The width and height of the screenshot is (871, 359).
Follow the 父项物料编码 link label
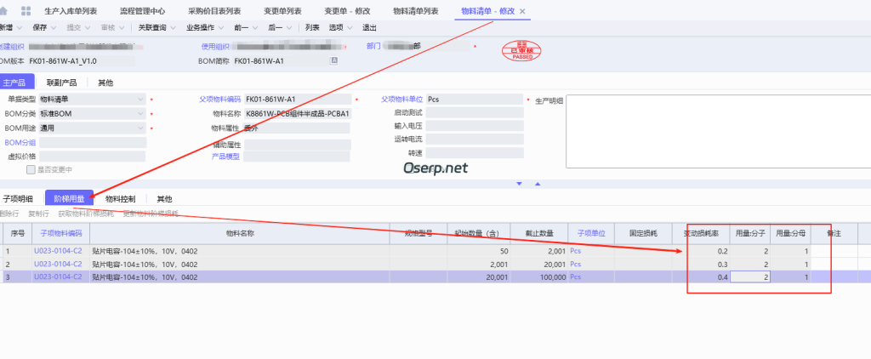pos(220,100)
